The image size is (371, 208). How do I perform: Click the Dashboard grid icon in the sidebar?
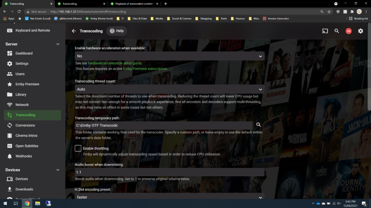(x=10, y=53)
